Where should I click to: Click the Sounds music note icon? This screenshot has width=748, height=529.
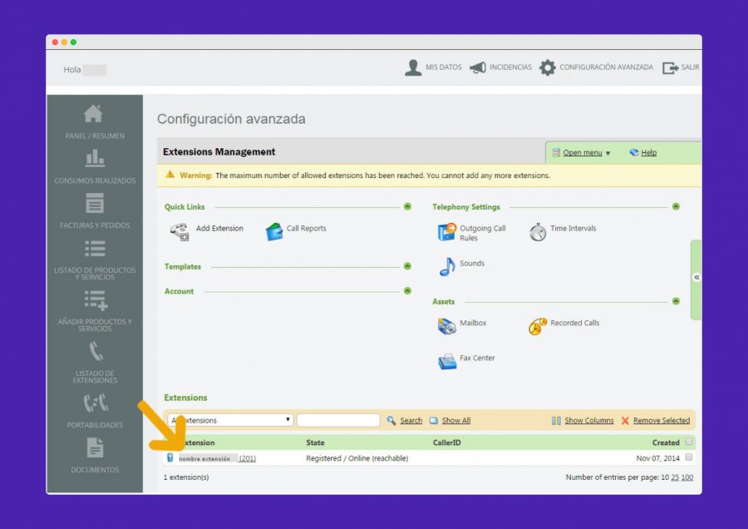(447, 267)
